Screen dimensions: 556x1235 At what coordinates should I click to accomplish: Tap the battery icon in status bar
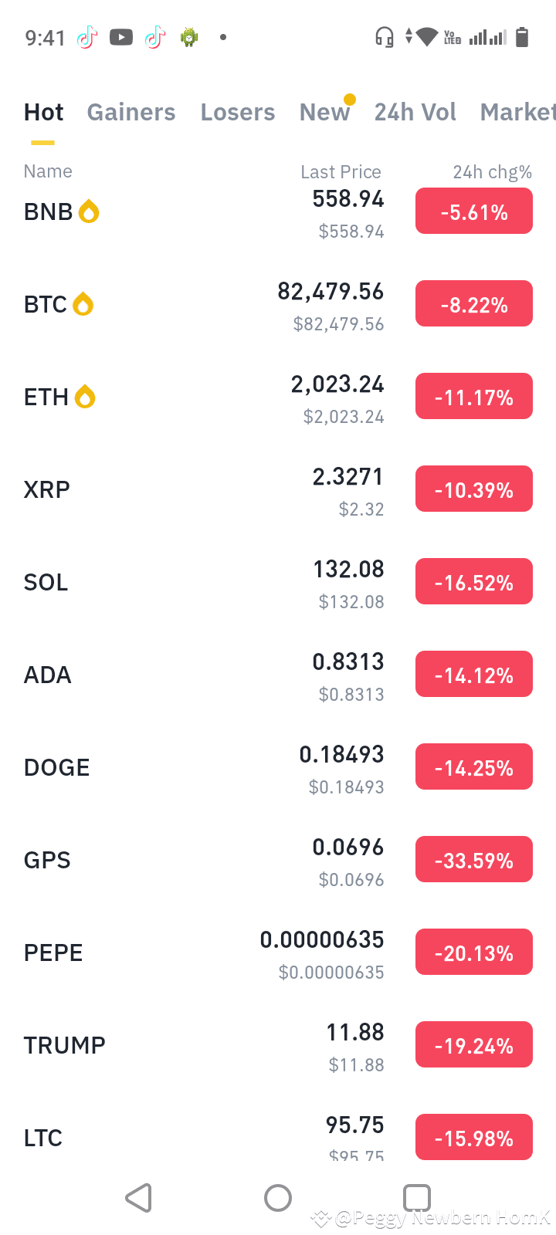click(522, 37)
